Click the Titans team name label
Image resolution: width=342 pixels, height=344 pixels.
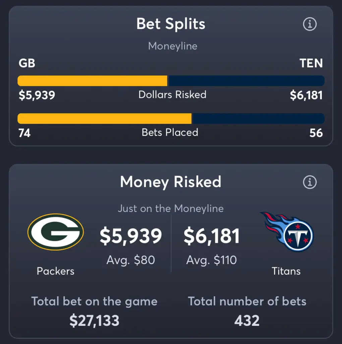(x=286, y=271)
